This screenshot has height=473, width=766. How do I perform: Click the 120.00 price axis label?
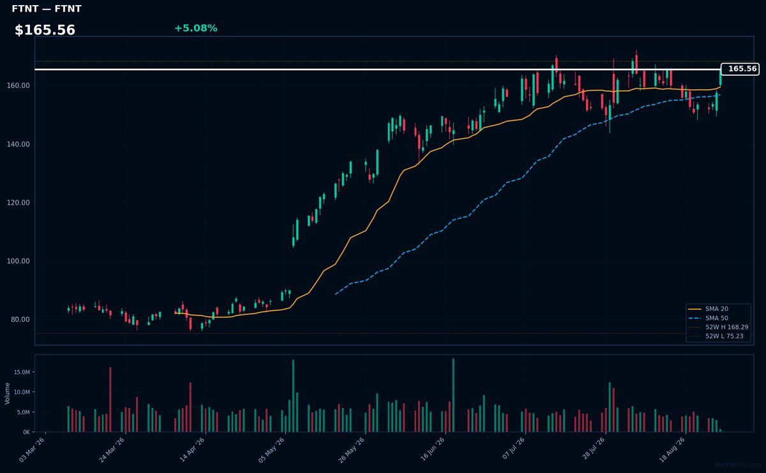(19, 203)
